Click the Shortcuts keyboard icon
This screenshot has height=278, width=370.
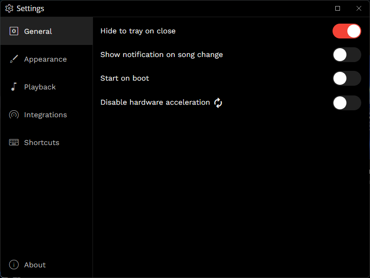tap(14, 143)
